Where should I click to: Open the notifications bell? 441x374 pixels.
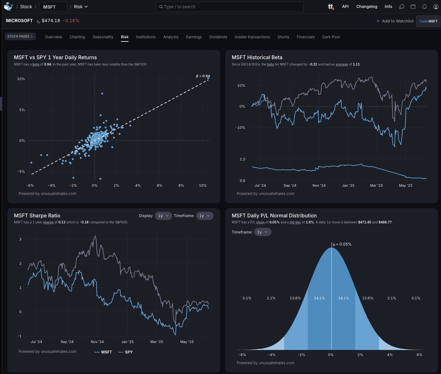[425, 7]
